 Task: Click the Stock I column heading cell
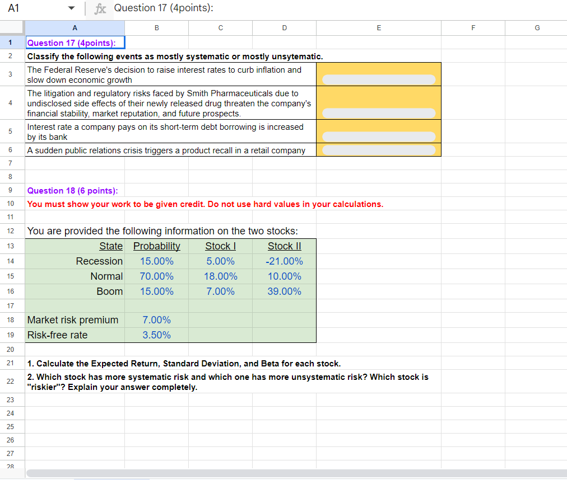click(x=220, y=246)
